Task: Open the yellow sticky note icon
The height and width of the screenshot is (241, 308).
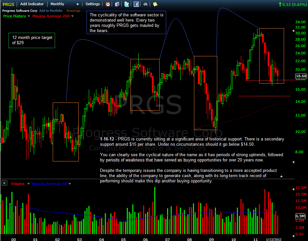Action: click(x=155, y=4)
